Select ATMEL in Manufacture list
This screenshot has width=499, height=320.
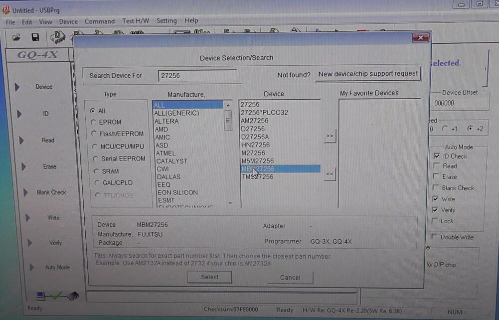click(166, 154)
